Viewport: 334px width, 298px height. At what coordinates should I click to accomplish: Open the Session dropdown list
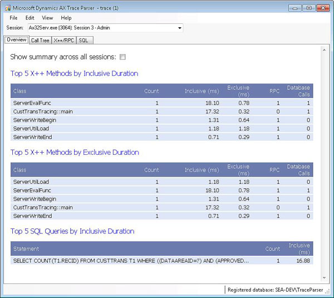coord(179,28)
